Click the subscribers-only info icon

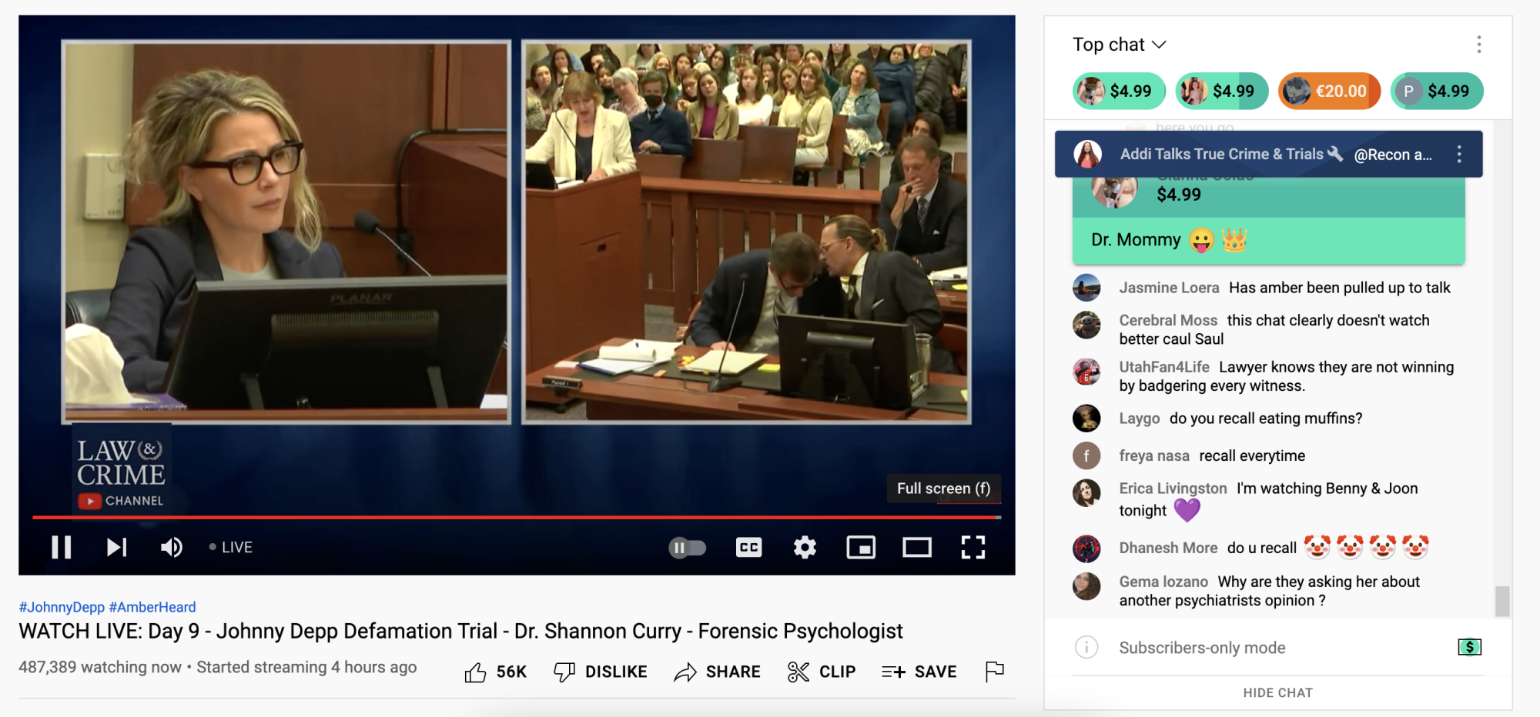[x=1086, y=647]
